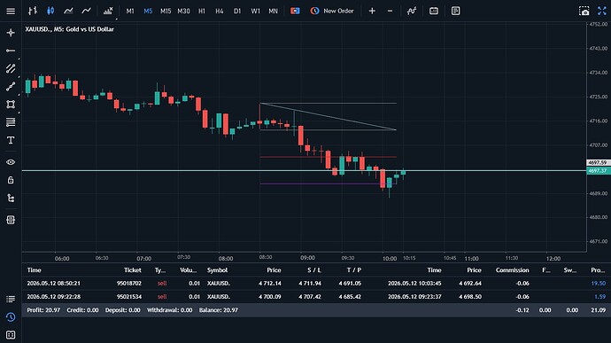Click the XAUUSD chart title label
Viewport: 611px width, 343px height.
click(69, 29)
